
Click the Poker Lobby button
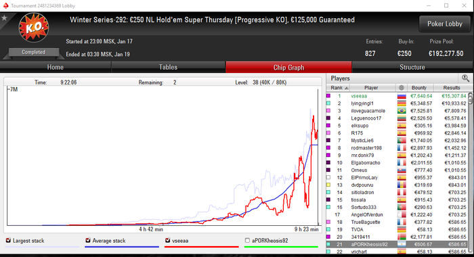pyautogui.click(x=445, y=24)
